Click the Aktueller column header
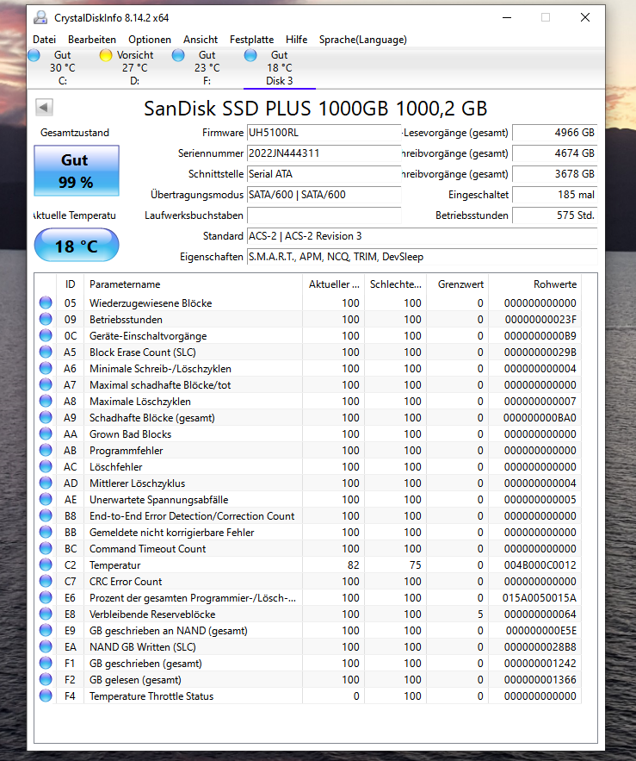The height and width of the screenshot is (761, 636). pyautogui.click(x=334, y=284)
